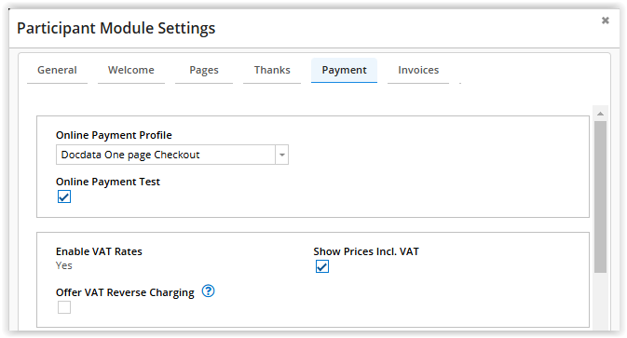
Task: Click the Show Prices Incl. VAT label
Action: (366, 251)
